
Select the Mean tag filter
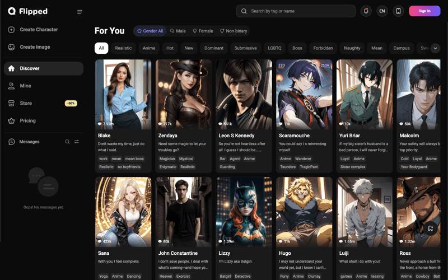point(376,48)
